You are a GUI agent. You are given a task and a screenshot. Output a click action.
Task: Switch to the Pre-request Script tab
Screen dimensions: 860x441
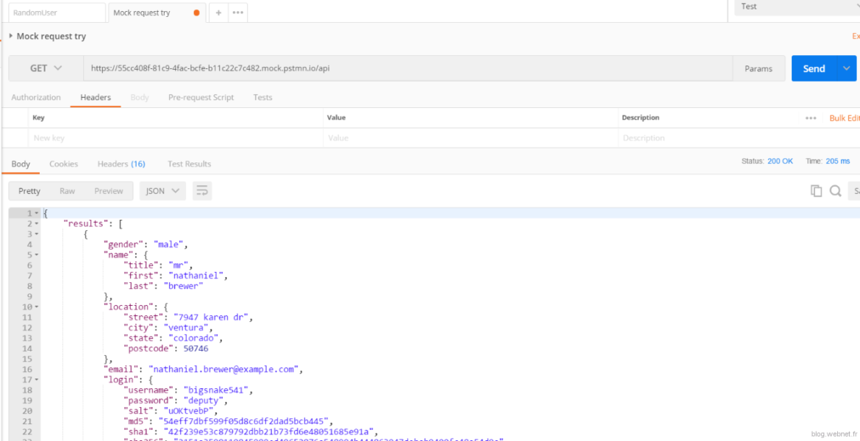[201, 97]
